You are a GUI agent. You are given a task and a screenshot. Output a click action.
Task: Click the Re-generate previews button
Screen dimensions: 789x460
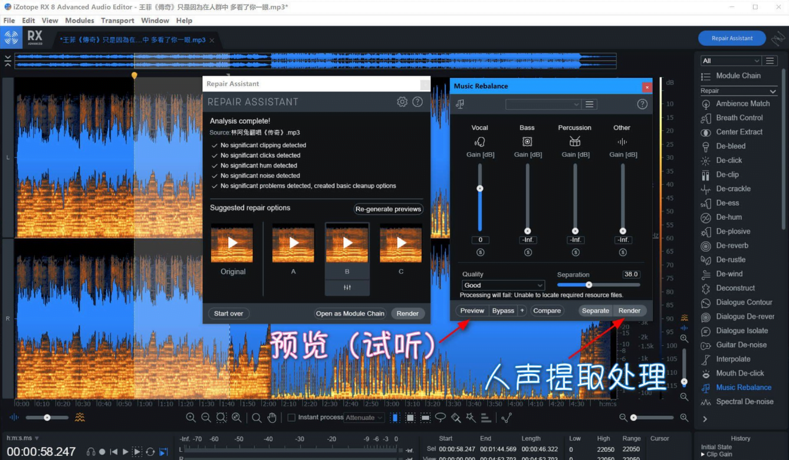(x=388, y=209)
